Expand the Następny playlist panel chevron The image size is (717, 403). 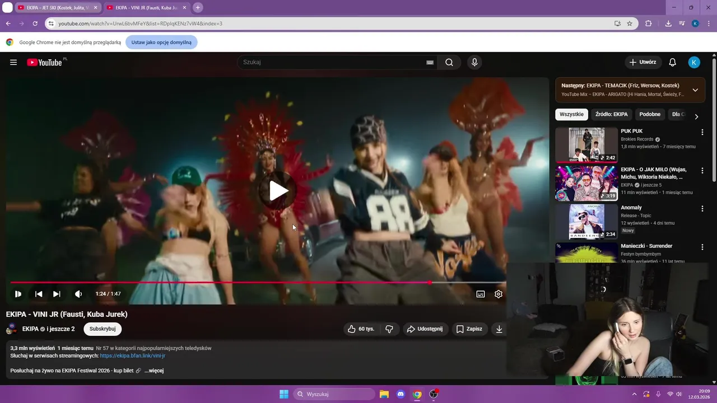pos(695,90)
